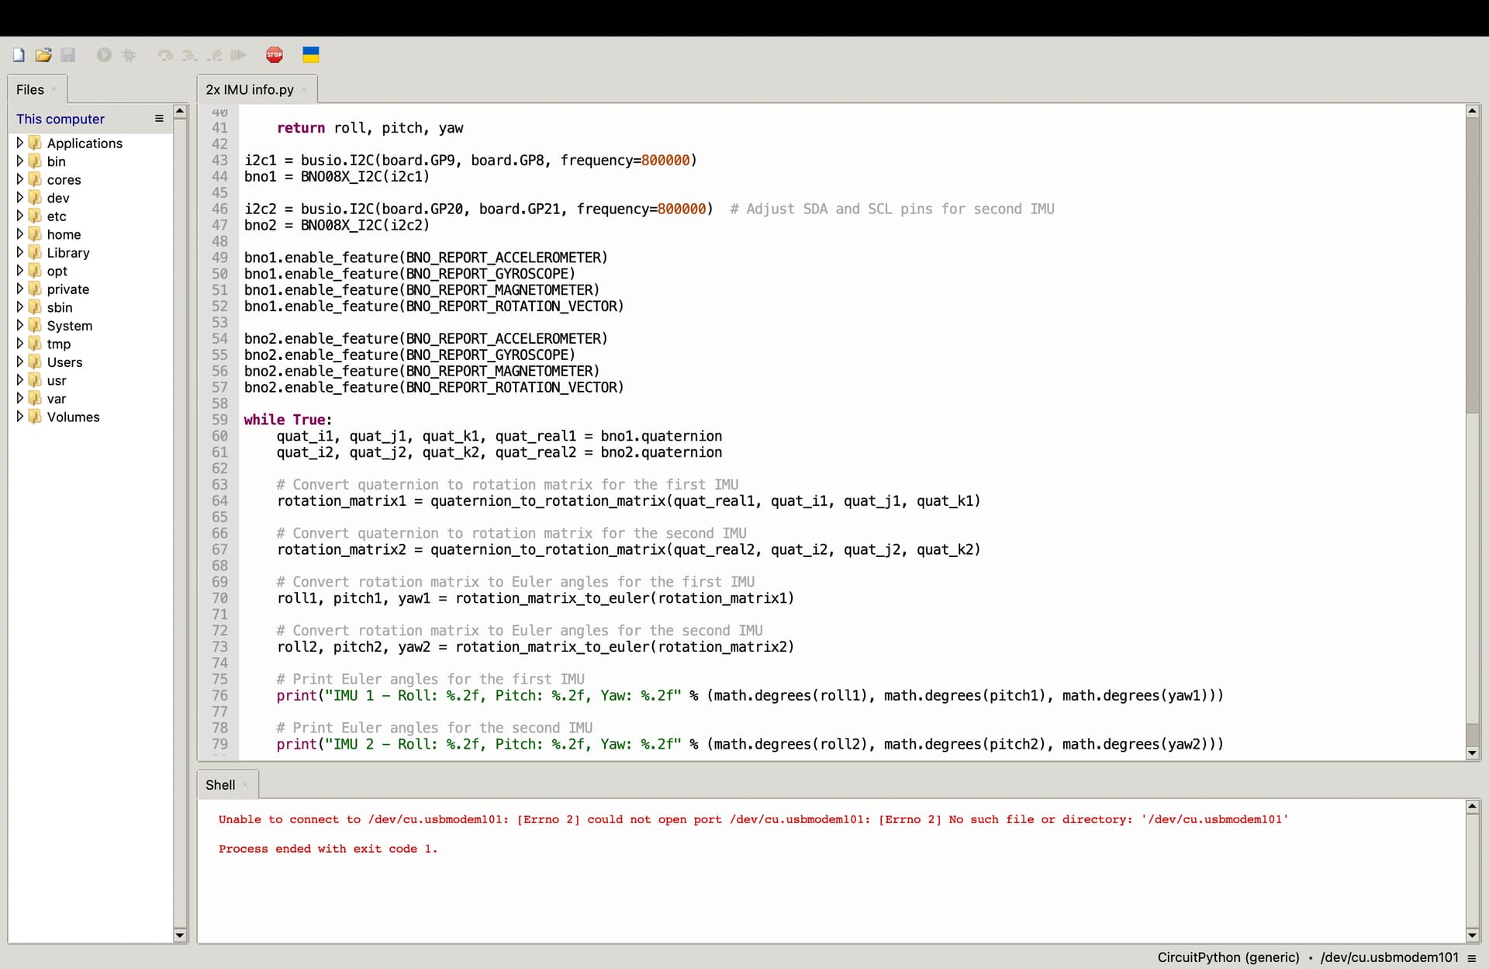Open the Files panel hamburger menu
Screen dimensions: 1489x969
click(x=159, y=119)
